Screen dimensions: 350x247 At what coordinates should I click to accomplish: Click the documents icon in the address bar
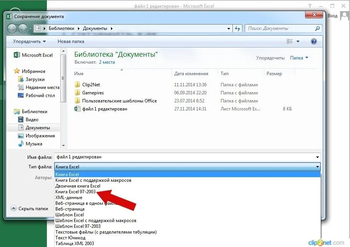[x=38, y=28]
